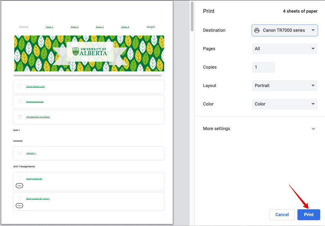325x226 pixels.
Task: Click the Lesson 1 activity icon
Action: [20, 153]
